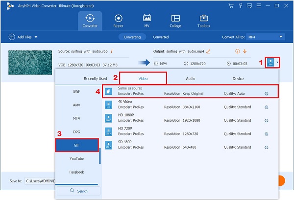Screen dimensions: 294x200
Task: Select YouTube in the format list
Action: [77, 158]
